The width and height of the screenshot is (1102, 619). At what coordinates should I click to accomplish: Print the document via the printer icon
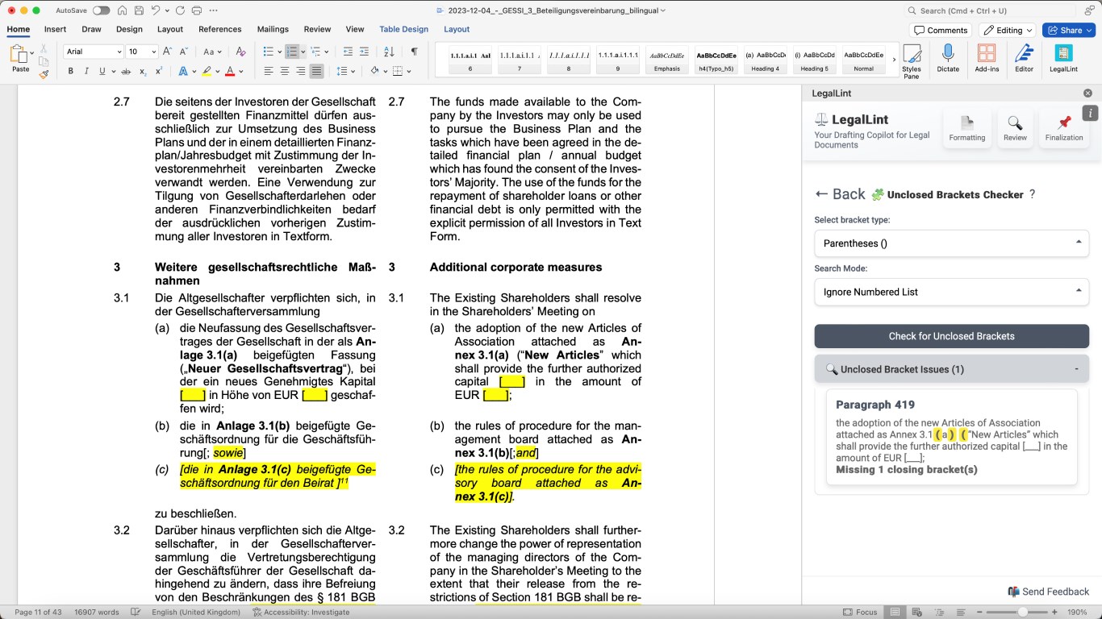pyautogui.click(x=196, y=10)
